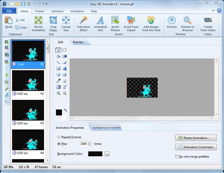The height and width of the screenshot is (173, 224).
Task: Click the zoom out magnifier tool
Action: 65,93
